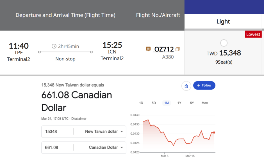Screen dimensions: 264x161
Task: Show the 5Y chart range
Action: click(192, 103)
